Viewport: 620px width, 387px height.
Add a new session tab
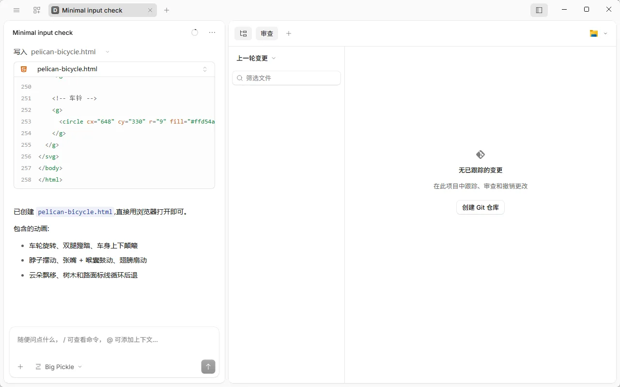(x=167, y=10)
